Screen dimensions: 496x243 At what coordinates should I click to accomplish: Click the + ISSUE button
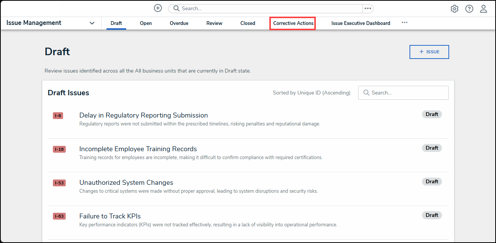429,52
